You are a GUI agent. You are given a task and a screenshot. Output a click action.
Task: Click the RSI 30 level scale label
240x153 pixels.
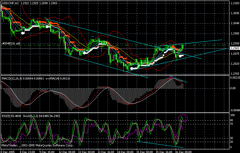pos(232,138)
